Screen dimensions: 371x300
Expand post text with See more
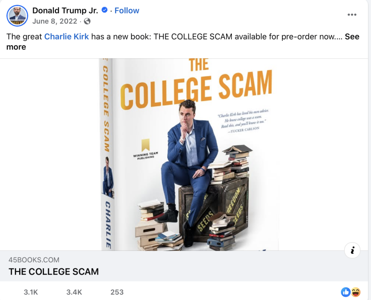352,37
